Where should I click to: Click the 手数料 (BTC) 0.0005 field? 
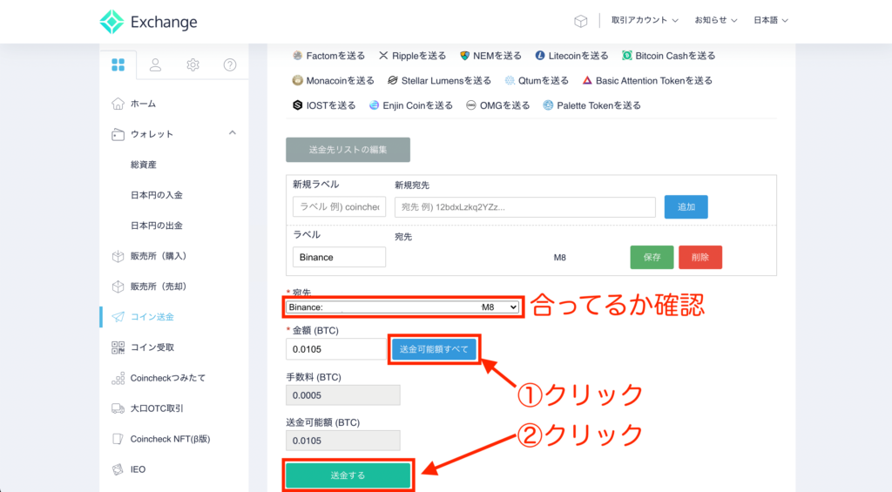343,395
